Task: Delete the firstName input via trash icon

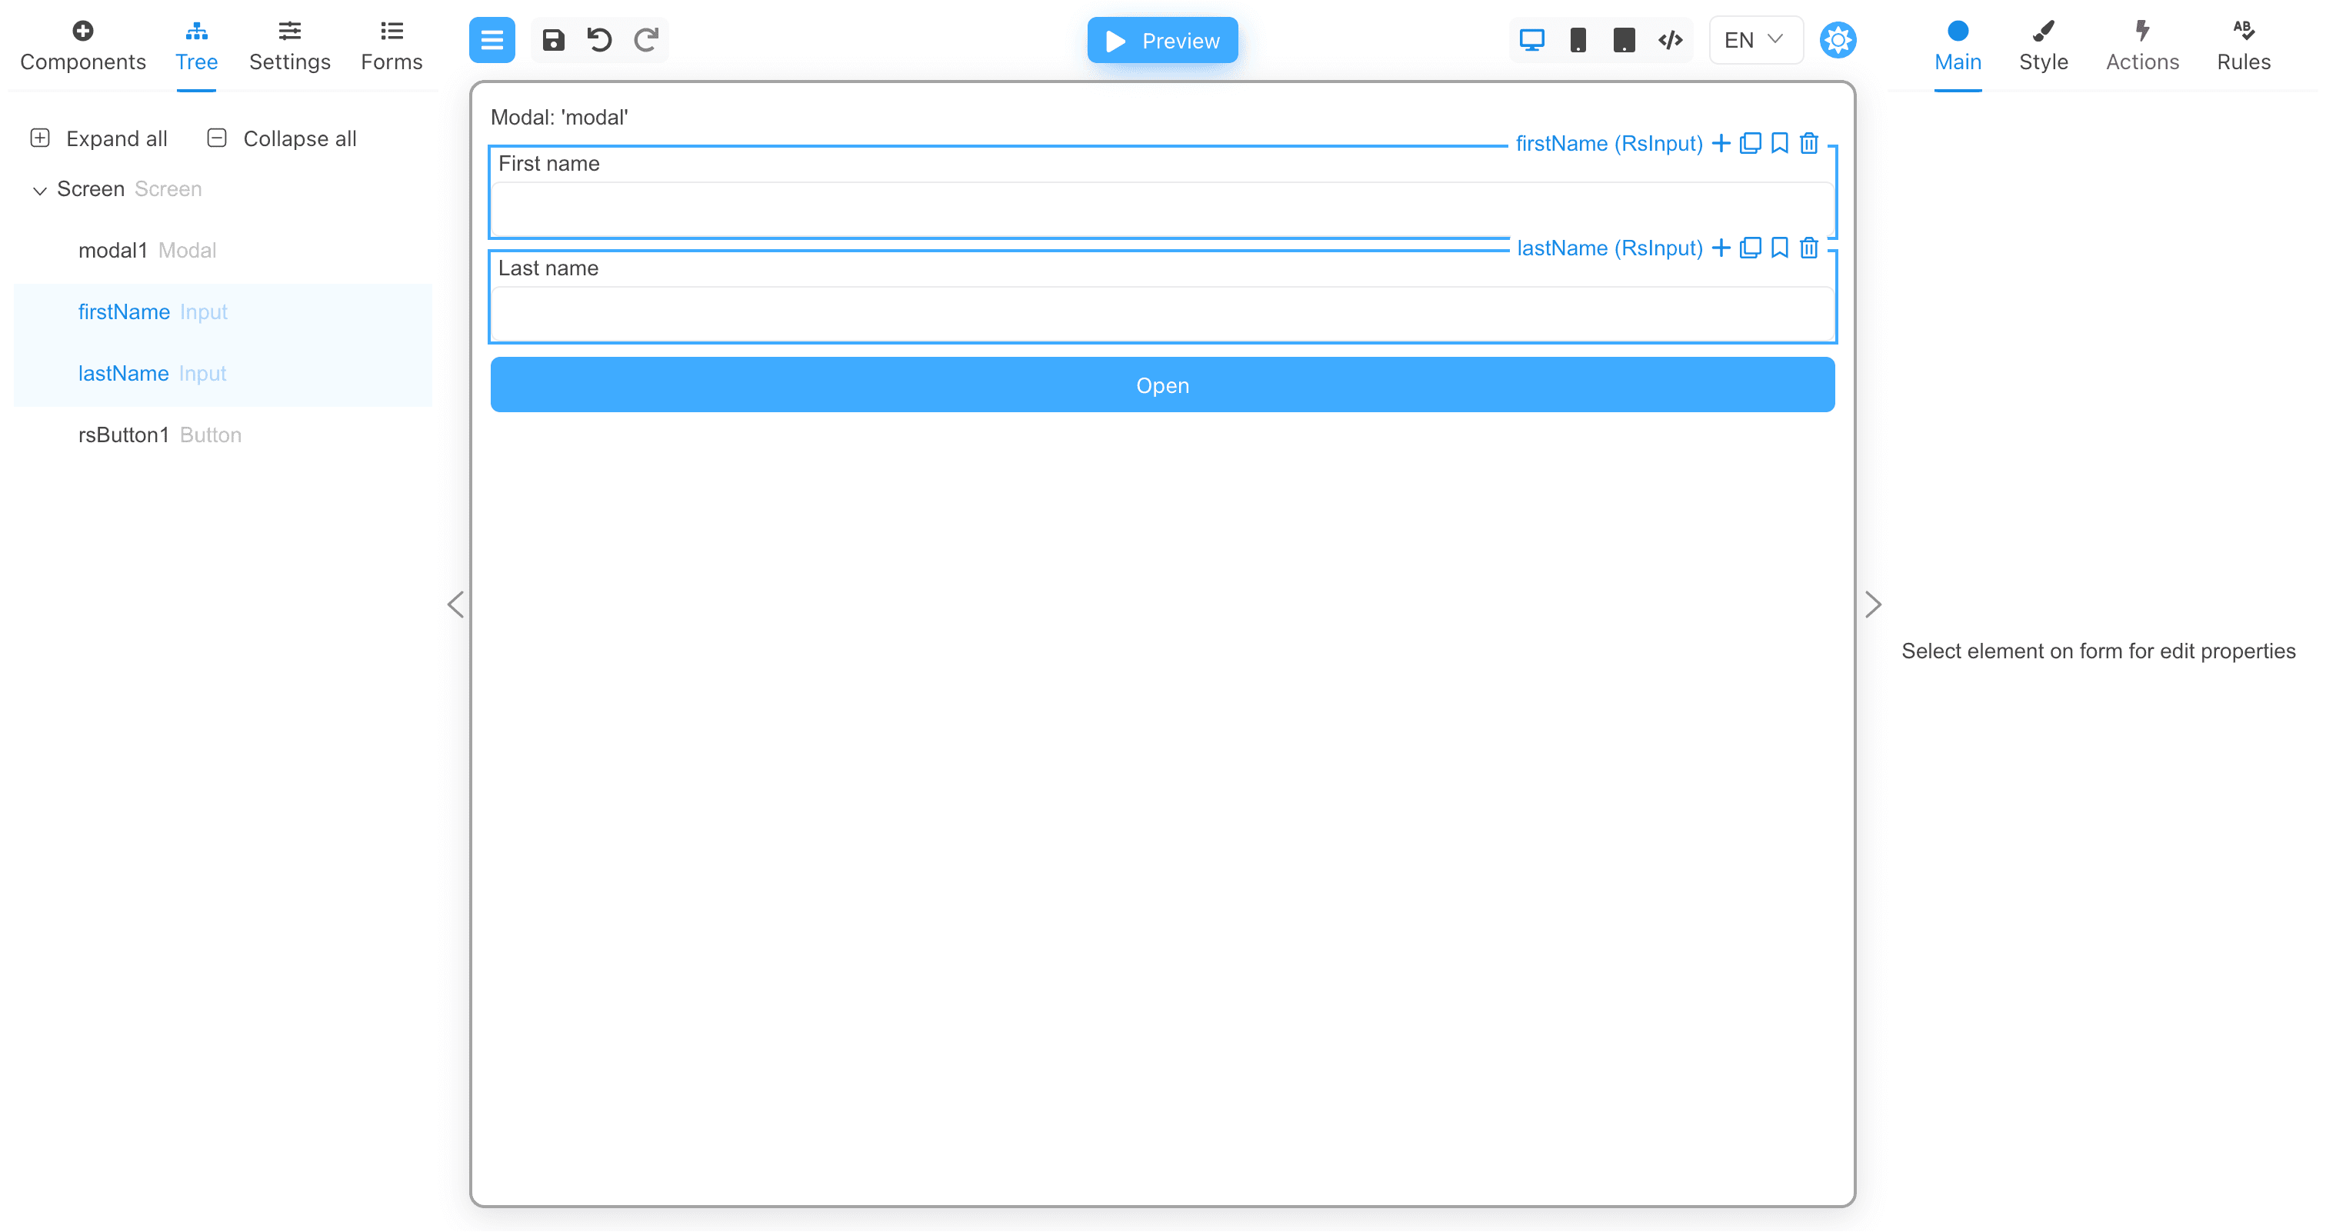Action: tap(1808, 142)
